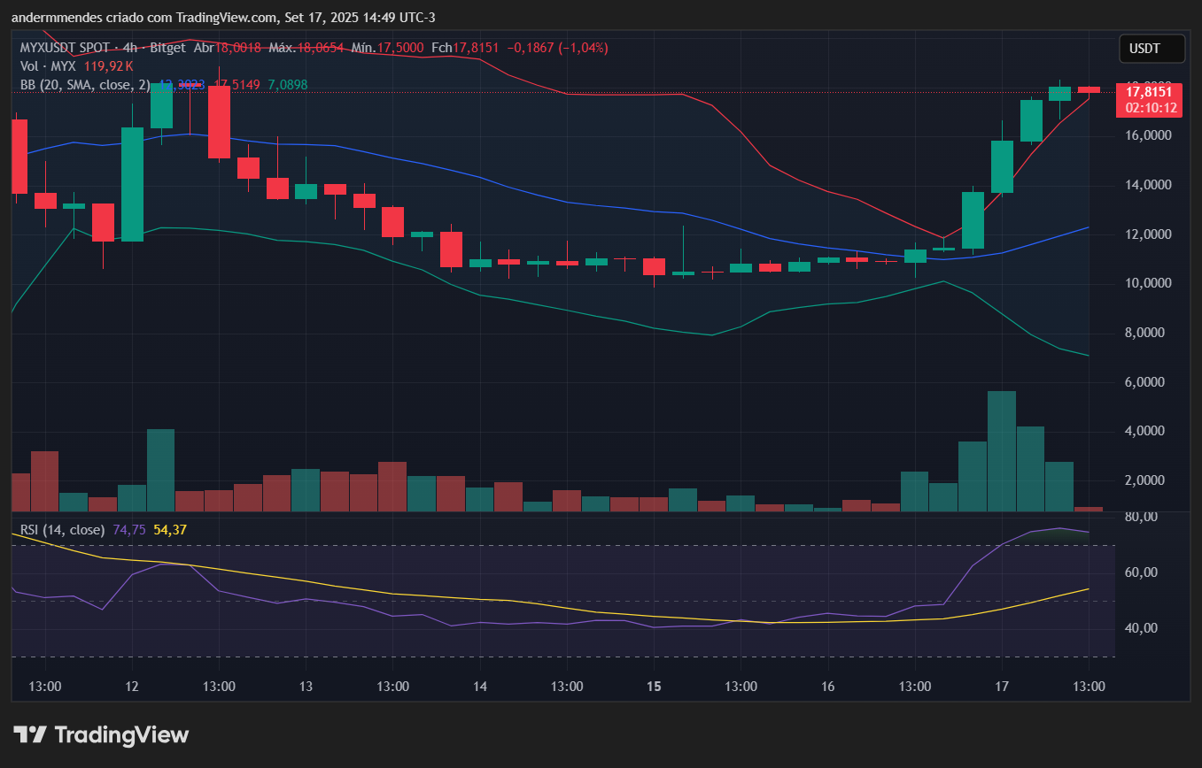Select date 15 on the time axis
This screenshot has width=1202, height=768.
(x=655, y=687)
